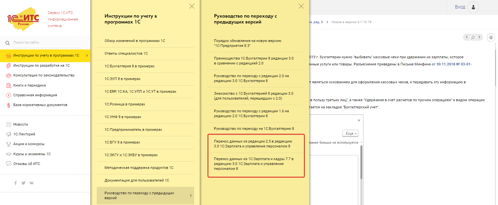The height and width of the screenshot is (205, 498).
Task: Click the info icon for 'Справочная информация'
Action: (x=9, y=95)
